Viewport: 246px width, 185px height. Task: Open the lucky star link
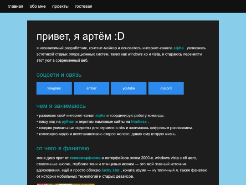coord(111,170)
